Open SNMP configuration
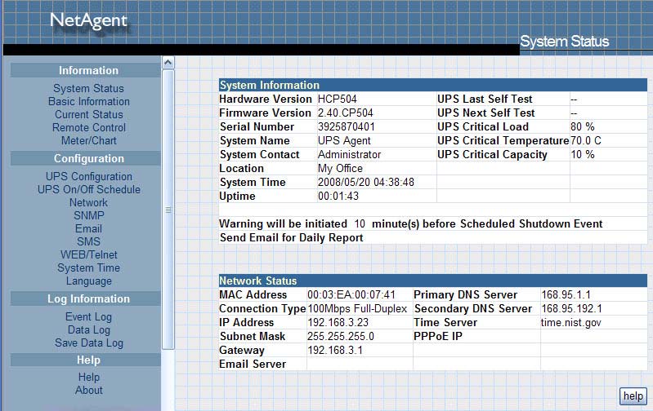The height and width of the screenshot is (411, 653). 89,215
